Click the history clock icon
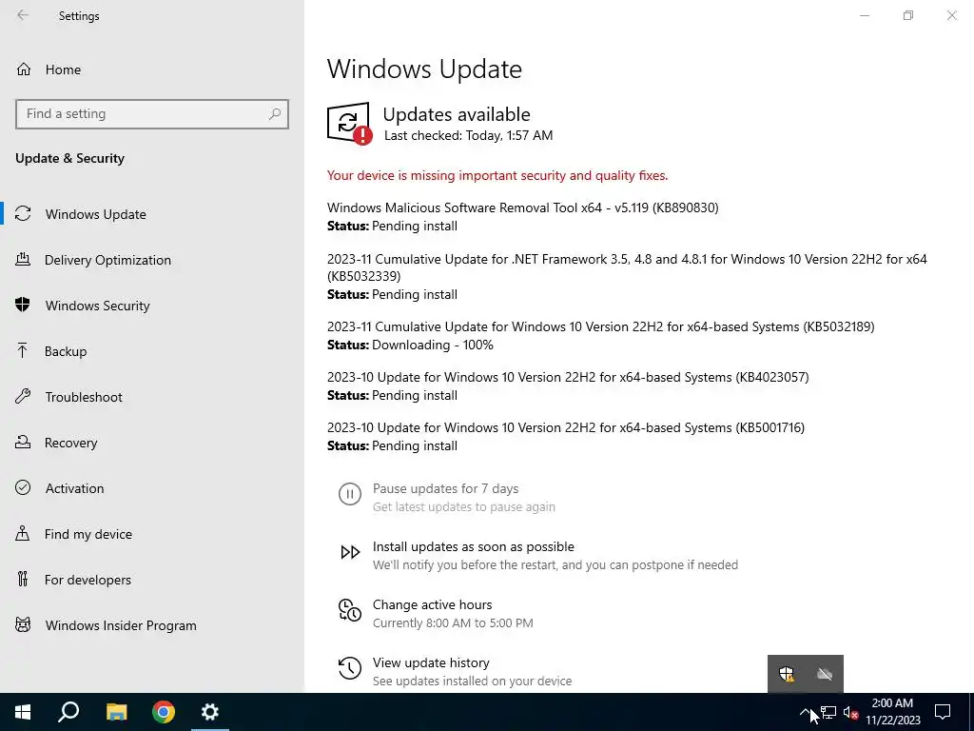974x731 pixels. point(350,668)
